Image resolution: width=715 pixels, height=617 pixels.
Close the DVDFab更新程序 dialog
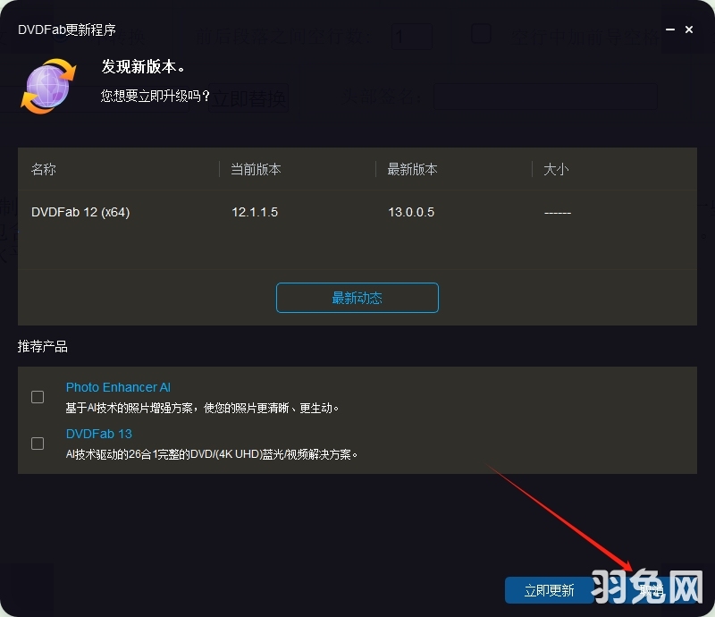[689, 30]
